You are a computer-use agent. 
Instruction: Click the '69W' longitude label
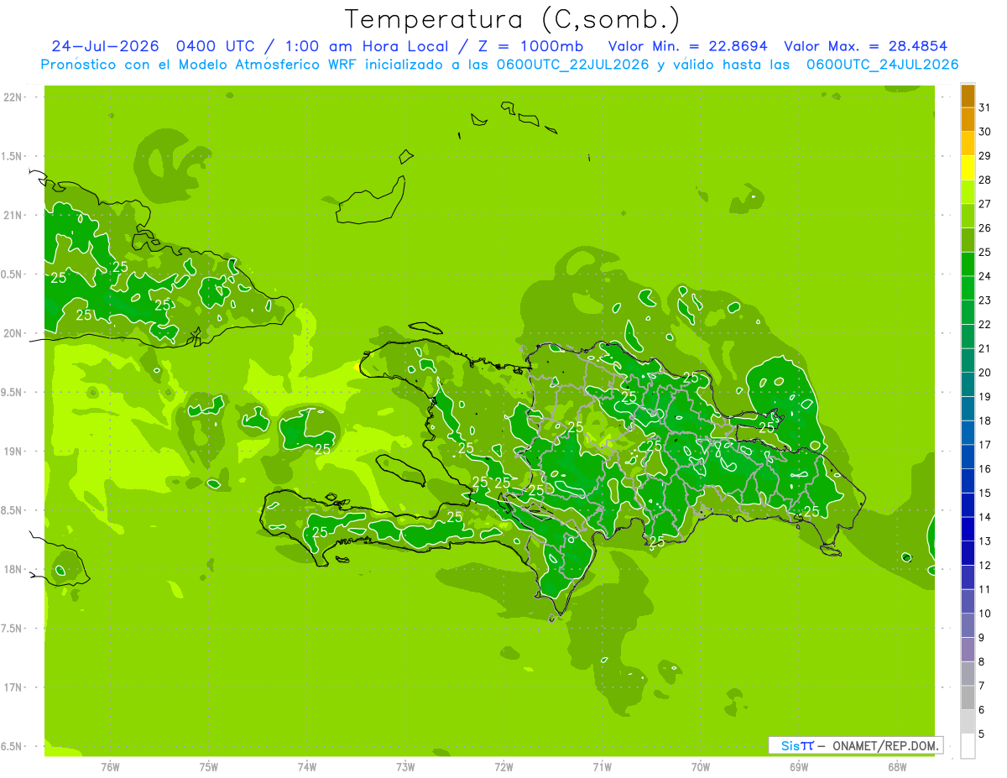(799, 767)
